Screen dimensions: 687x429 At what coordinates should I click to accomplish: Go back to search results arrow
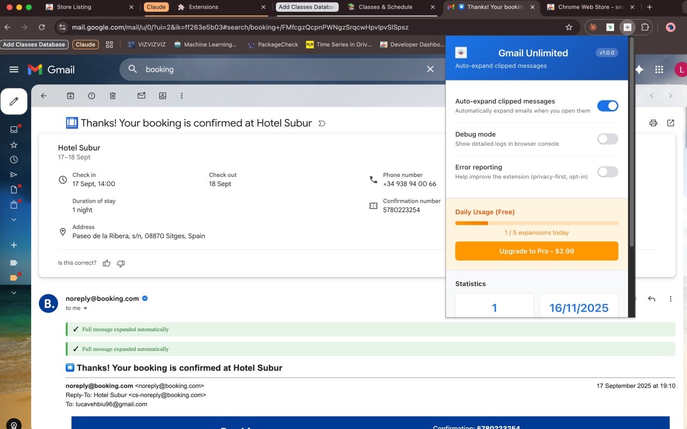click(x=44, y=95)
